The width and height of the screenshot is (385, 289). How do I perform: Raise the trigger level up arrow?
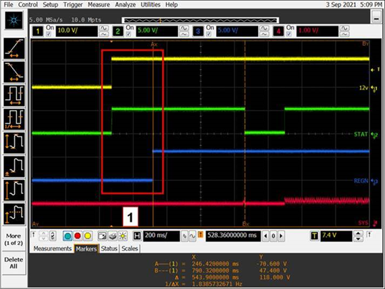358,233
